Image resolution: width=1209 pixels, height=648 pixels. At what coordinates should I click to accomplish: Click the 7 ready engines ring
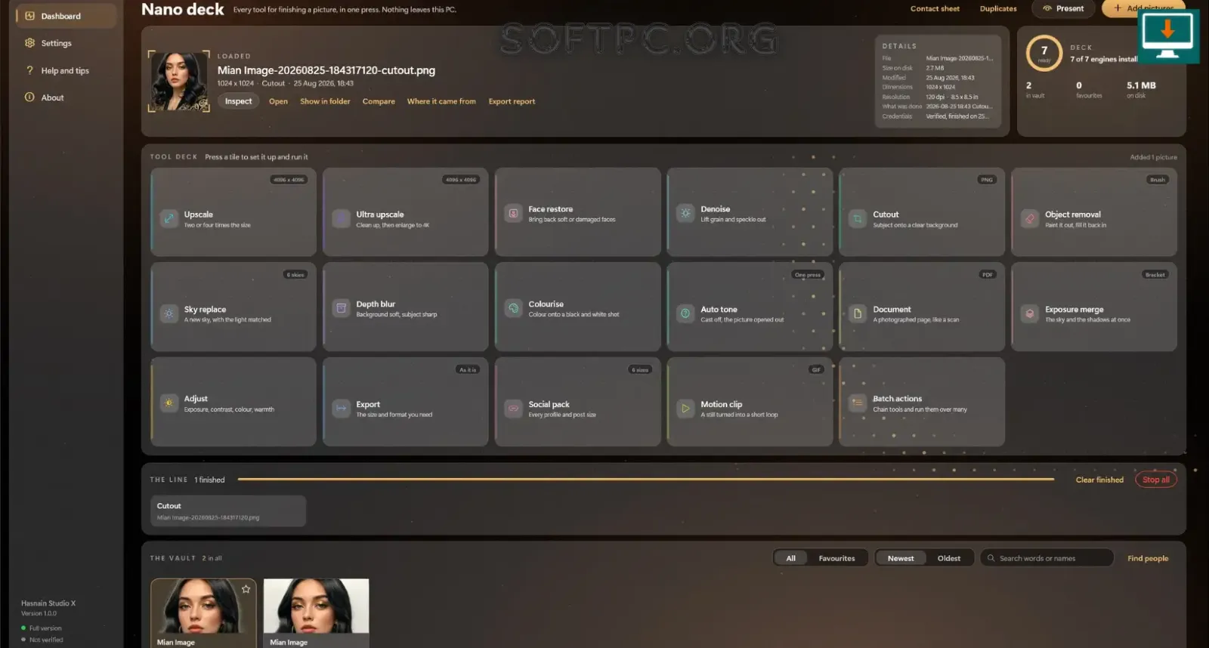point(1044,54)
